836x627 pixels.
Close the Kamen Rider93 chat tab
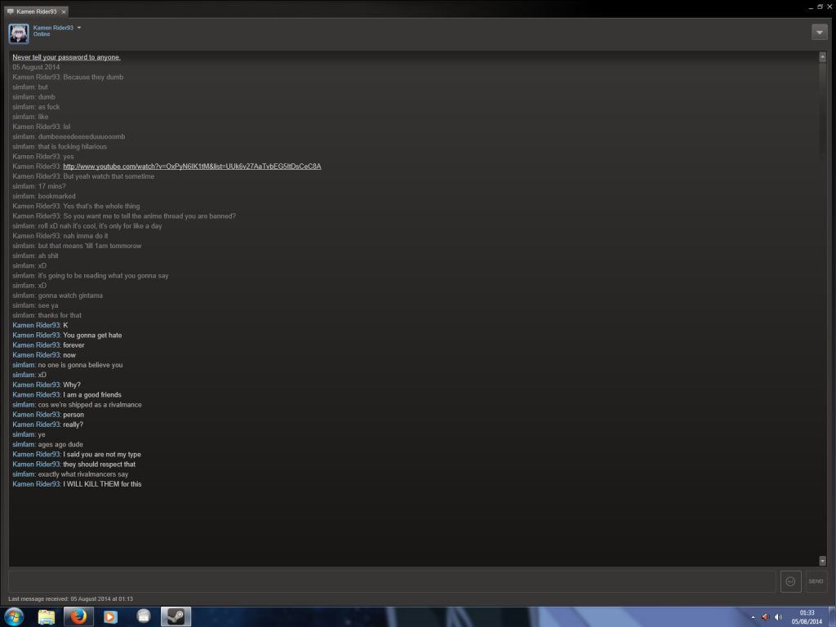(x=64, y=11)
